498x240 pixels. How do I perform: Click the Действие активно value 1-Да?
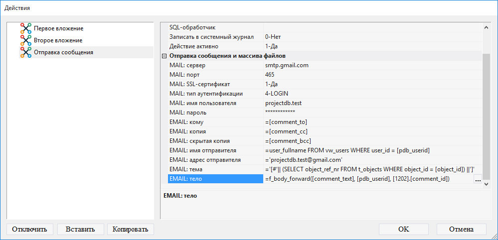(x=272, y=46)
